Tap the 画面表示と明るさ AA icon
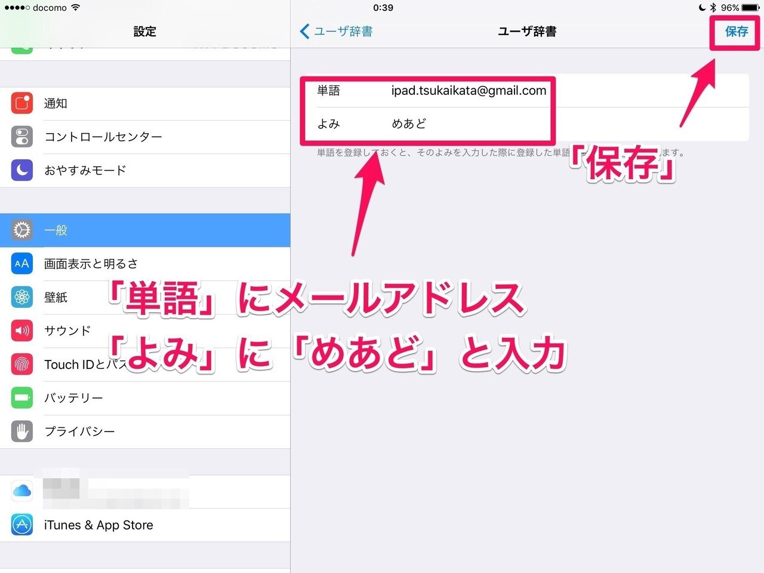Image resolution: width=764 pixels, height=573 pixels. click(x=22, y=263)
